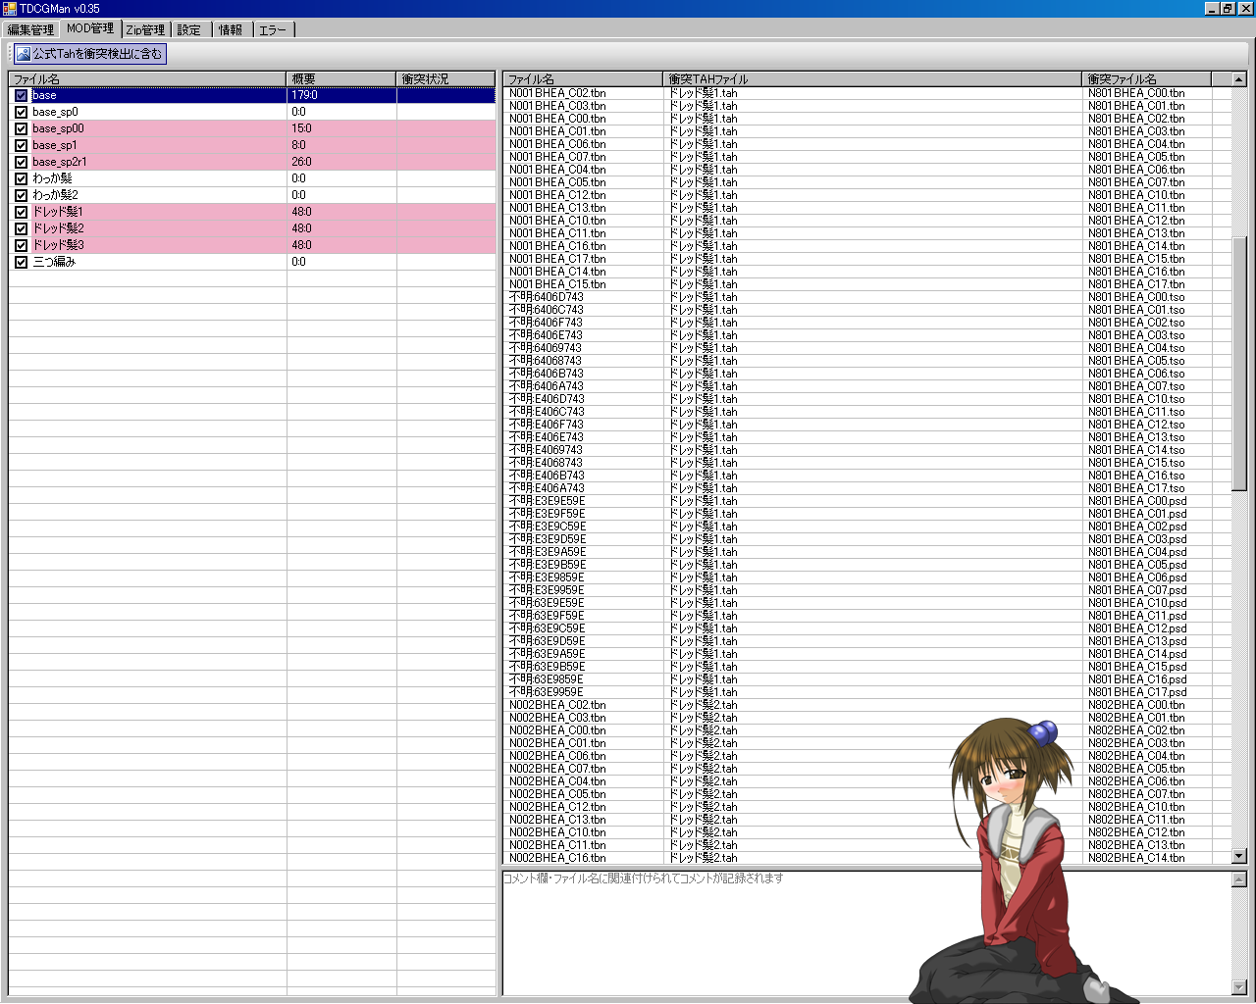Image resolution: width=1256 pixels, height=1004 pixels.
Task: Disable the 三つ編み checkbox
Action: (21, 262)
